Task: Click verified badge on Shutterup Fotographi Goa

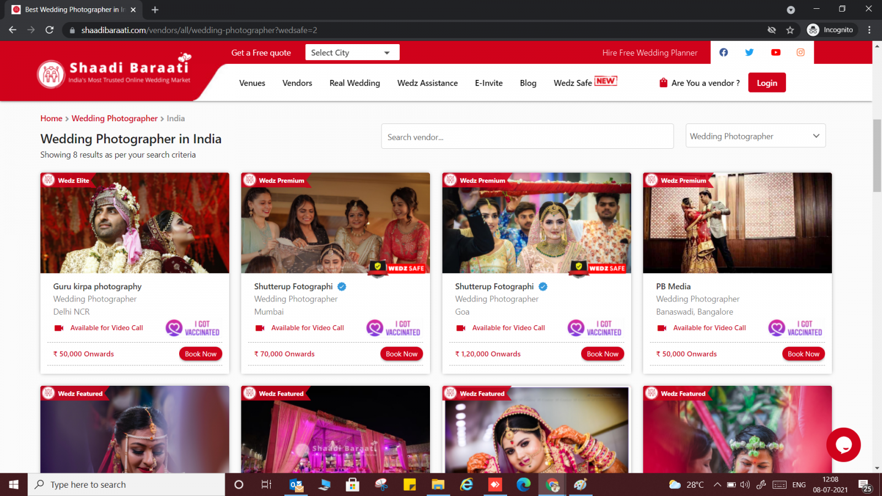Action: [x=543, y=287]
